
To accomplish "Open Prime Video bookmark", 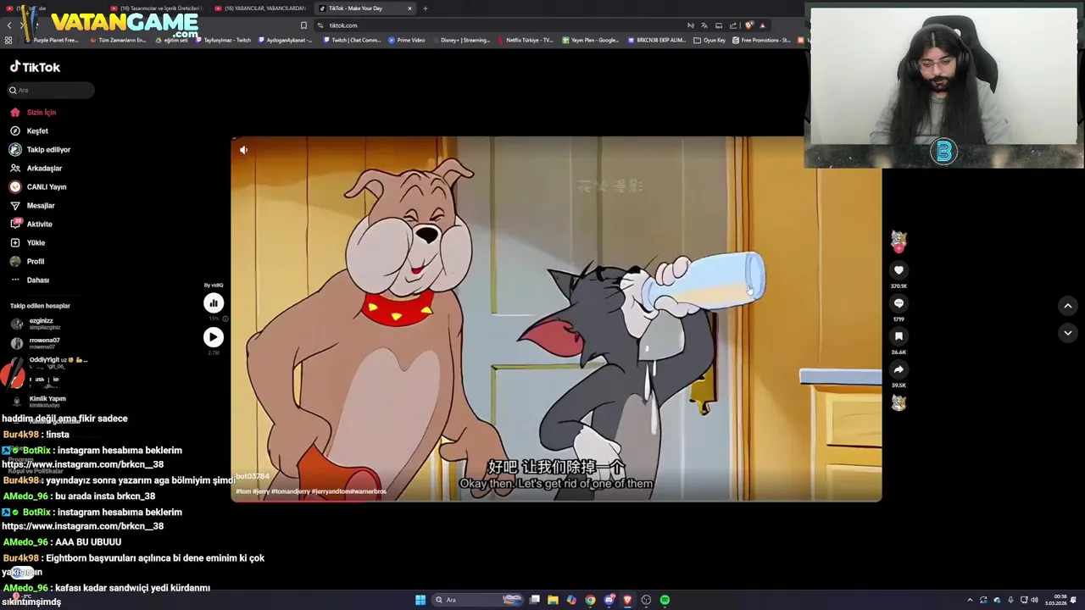I will [x=407, y=40].
